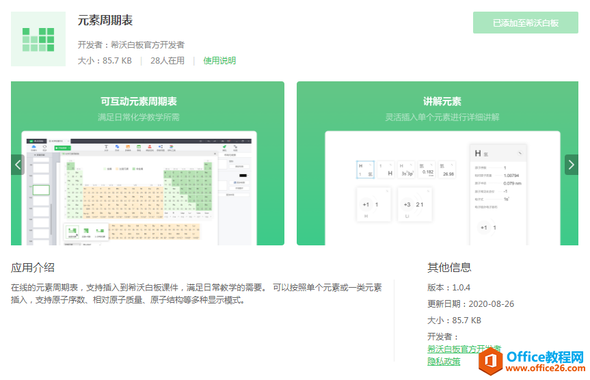
Task: Open the 希沃白板官方开发者 link under 其他信息
Action: [464, 349]
